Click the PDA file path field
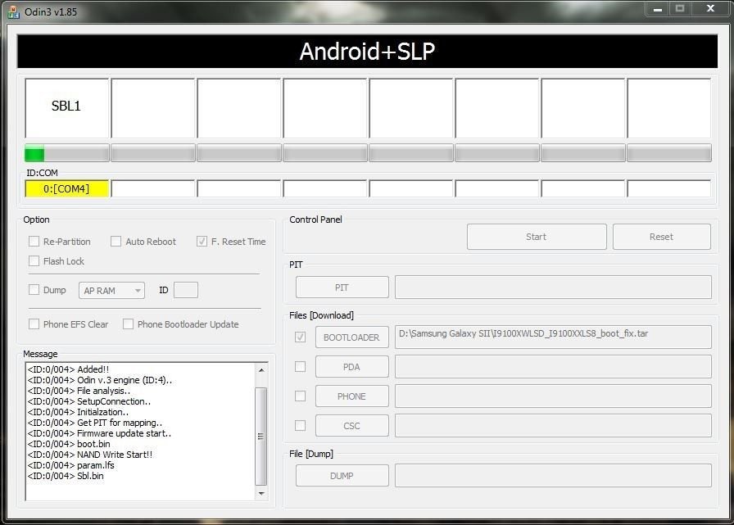 click(553, 367)
